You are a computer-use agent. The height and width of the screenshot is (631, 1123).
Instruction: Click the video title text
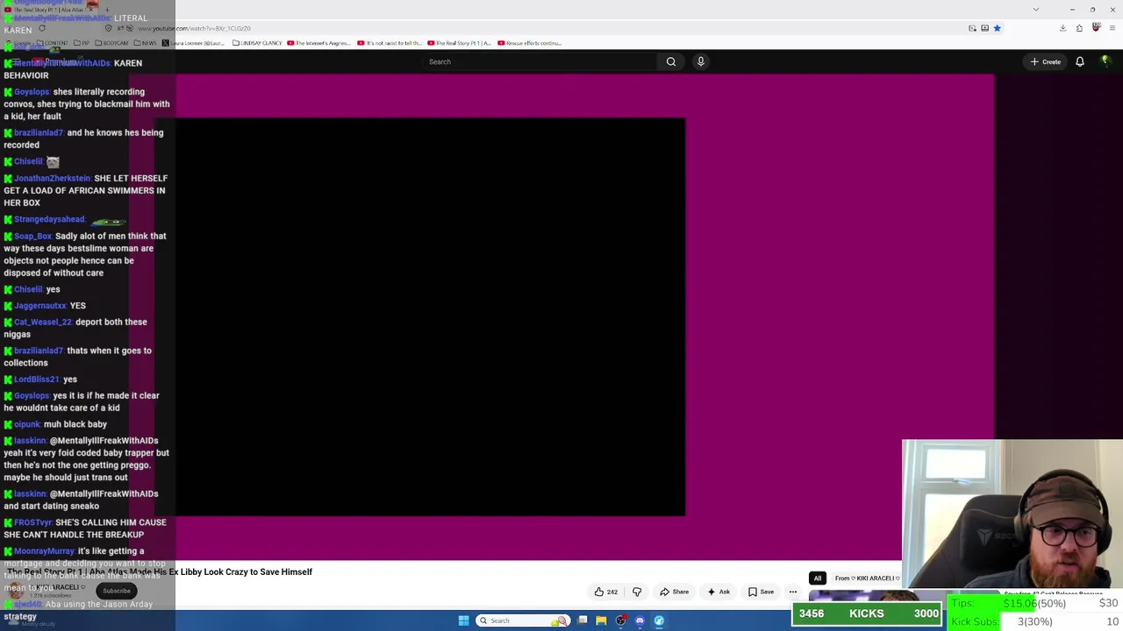point(160,571)
